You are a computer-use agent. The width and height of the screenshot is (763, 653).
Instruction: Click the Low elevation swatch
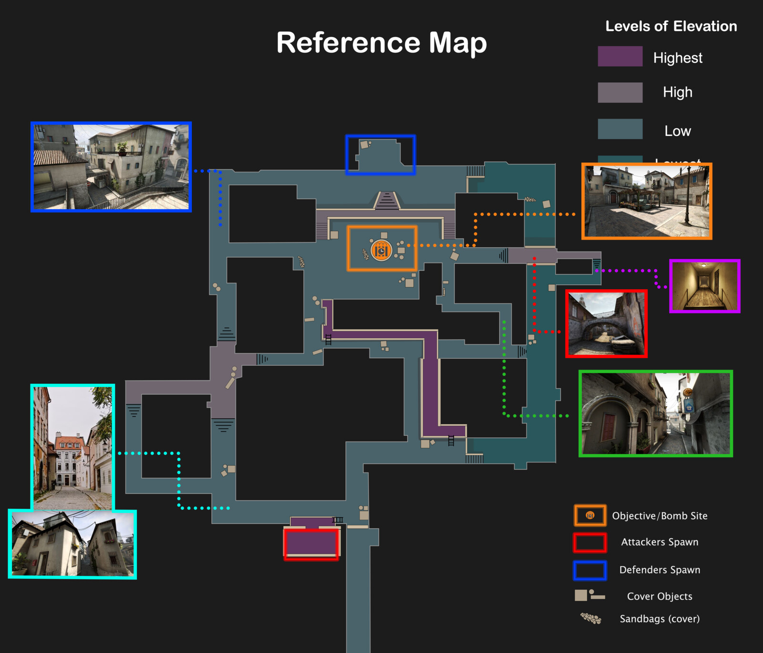[620, 129]
